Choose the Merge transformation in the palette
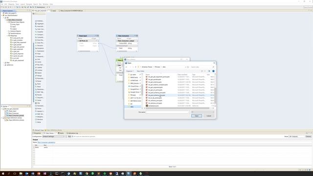This screenshot has width=313, height=176. click(39, 76)
